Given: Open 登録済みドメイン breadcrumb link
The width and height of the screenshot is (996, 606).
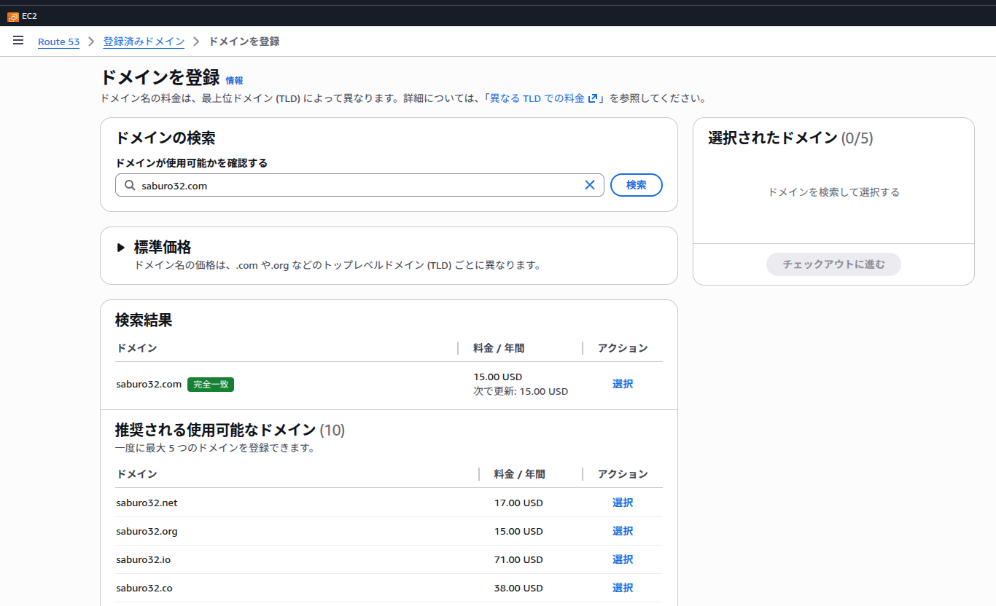Looking at the screenshot, I should [144, 42].
